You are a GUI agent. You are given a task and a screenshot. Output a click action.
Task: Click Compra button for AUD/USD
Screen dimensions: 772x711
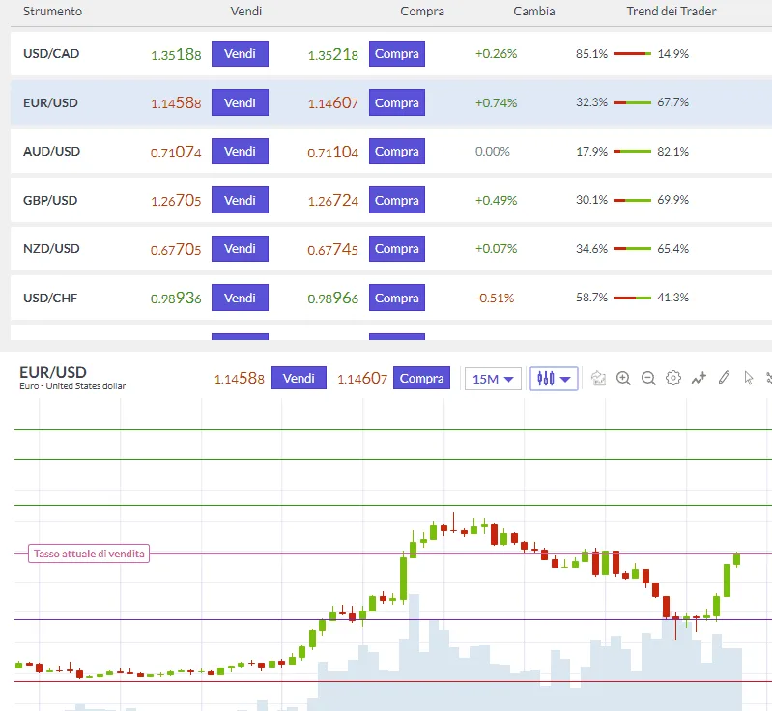[x=397, y=151]
